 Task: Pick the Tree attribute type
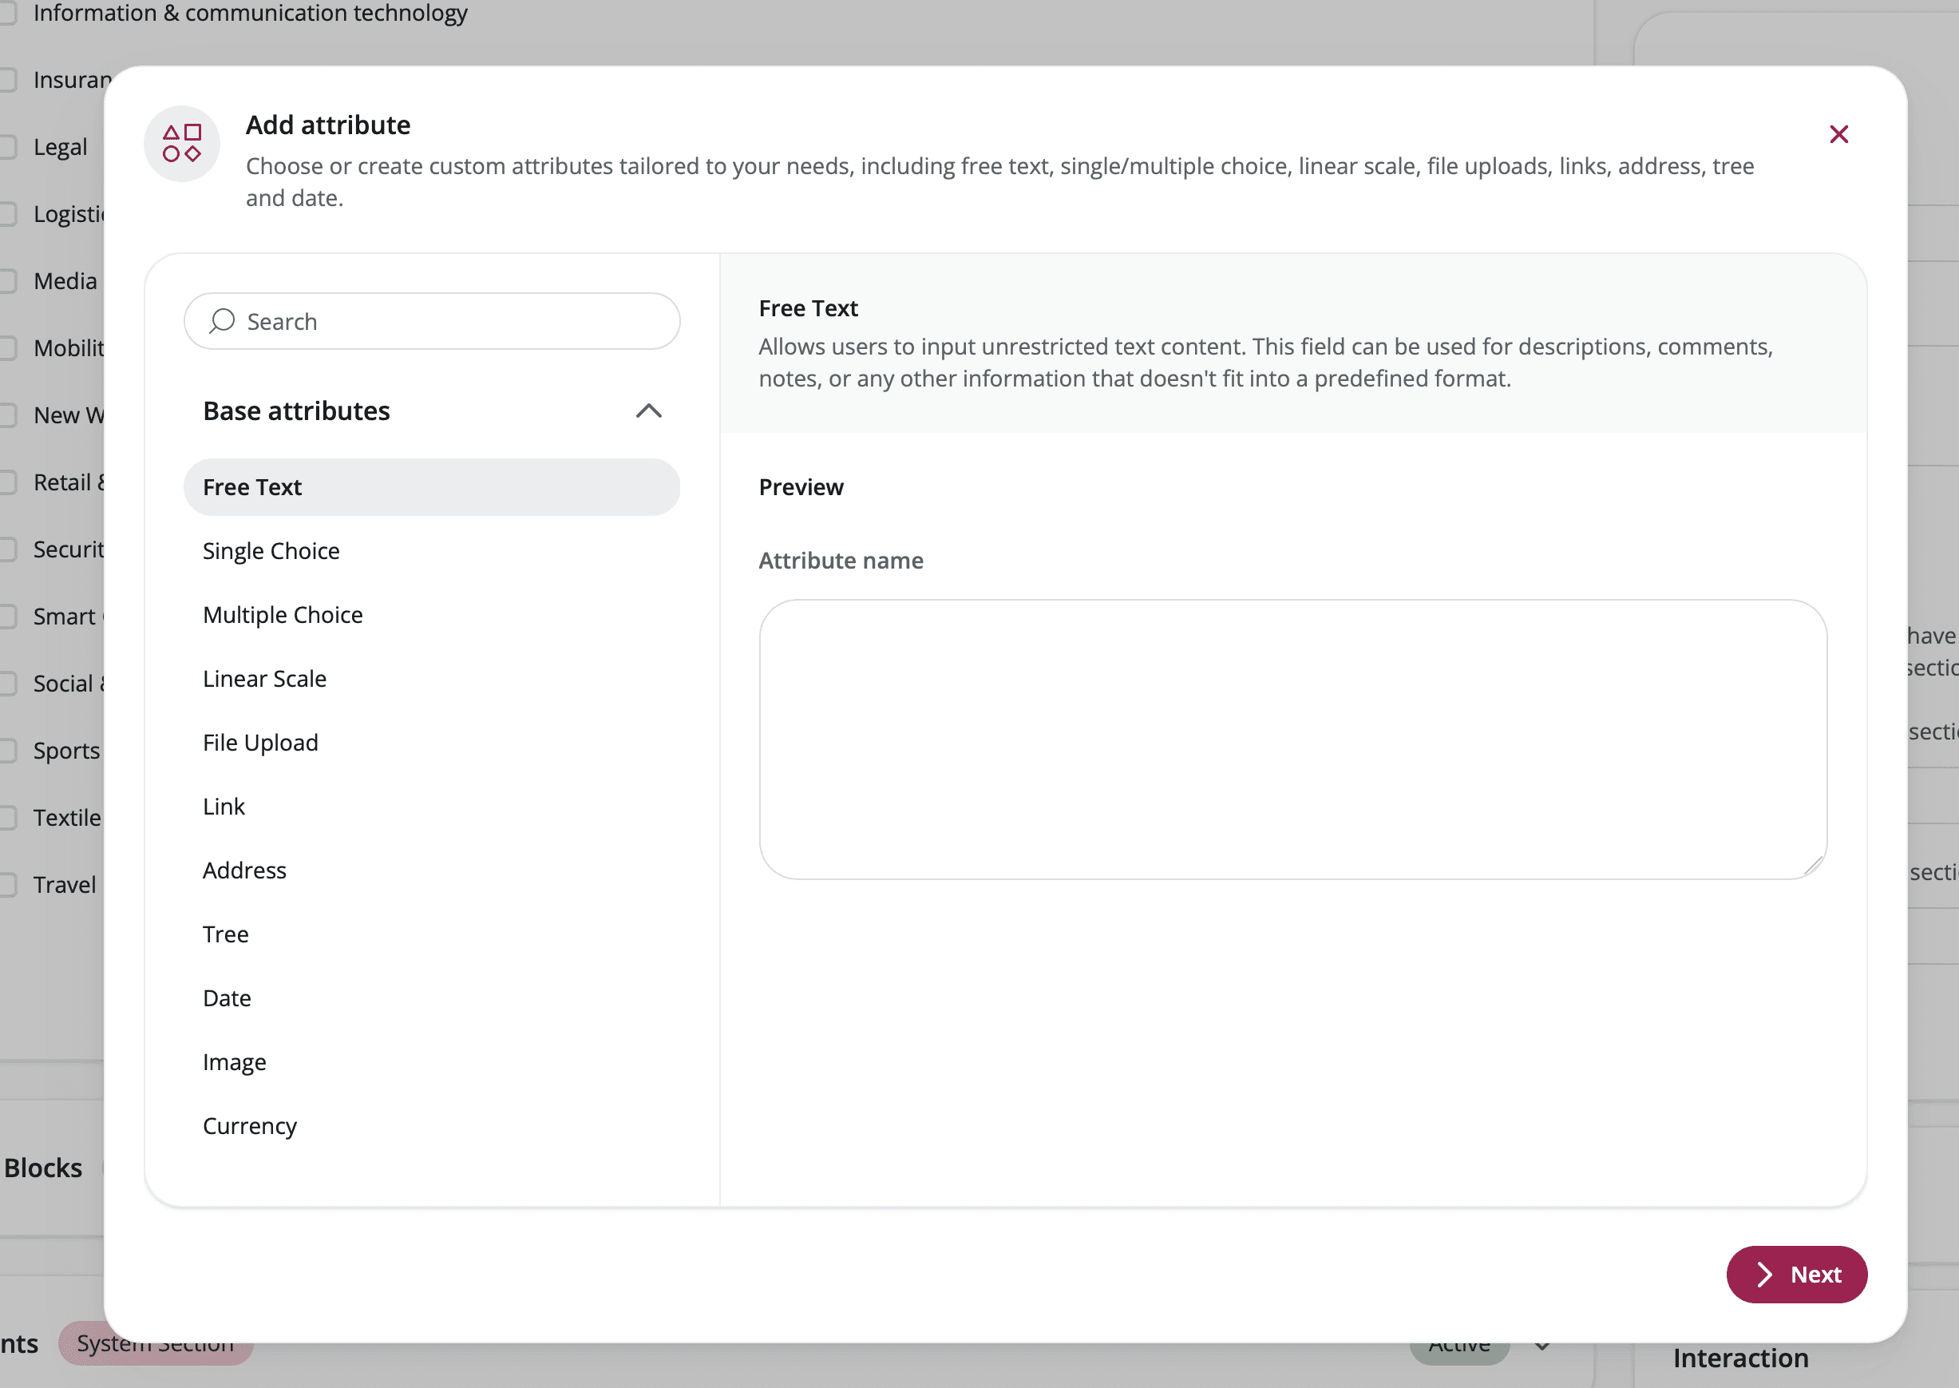(226, 934)
